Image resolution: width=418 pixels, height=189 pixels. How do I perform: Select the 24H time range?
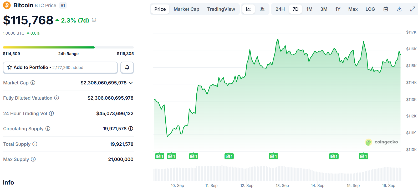click(x=280, y=9)
